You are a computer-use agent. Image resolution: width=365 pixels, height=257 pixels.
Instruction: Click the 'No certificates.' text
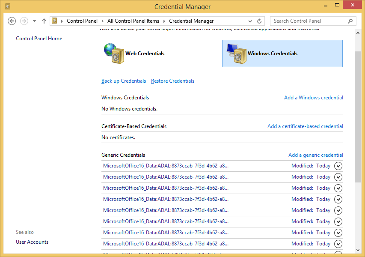coord(118,137)
